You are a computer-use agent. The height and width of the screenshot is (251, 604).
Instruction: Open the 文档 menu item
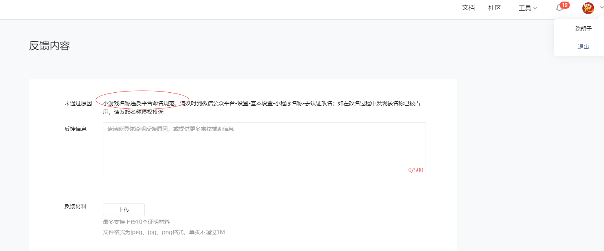click(468, 8)
